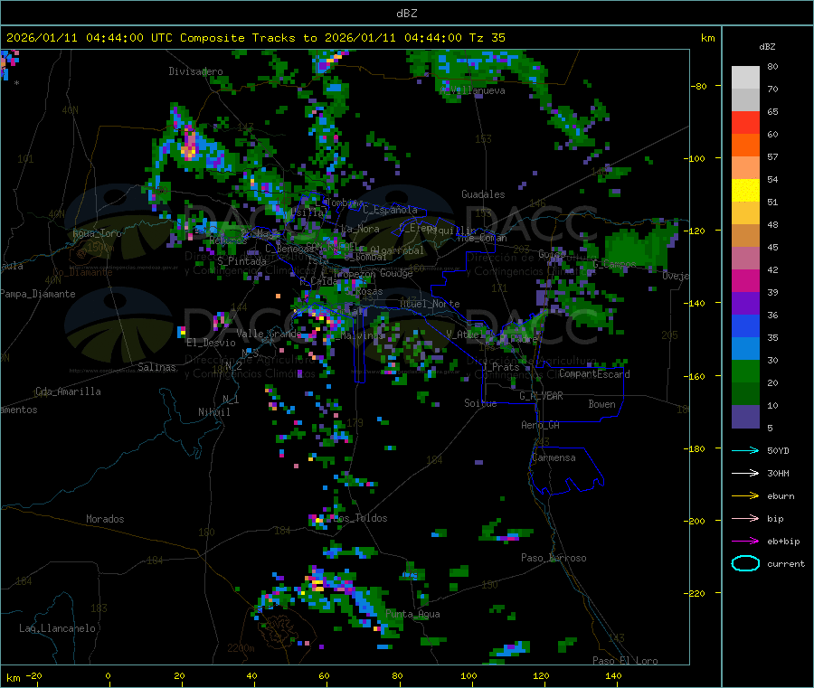Click the composite tracks timestamp header
The height and width of the screenshot is (688, 814).
point(255,38)
